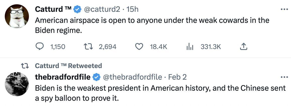The width and height of the screenshot is (291, 106).
Task: Click Catturd's blue verified badge
Action: point(77,9)
